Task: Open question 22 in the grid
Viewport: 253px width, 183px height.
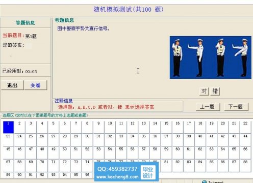Action: 245,127
